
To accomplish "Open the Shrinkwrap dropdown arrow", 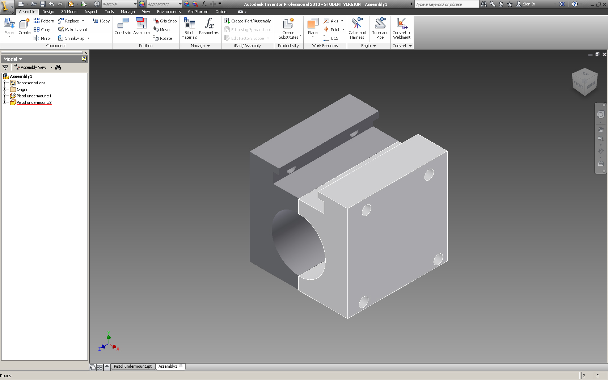I will [x=88, y=38].
